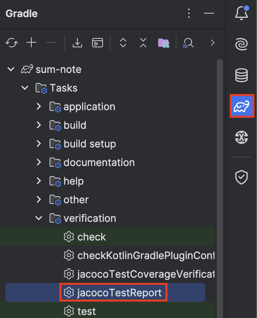Image resolution: width=257 pixels, height=318 pixels.
Task: Expand the application task group
Action: (x=39, y=107)
